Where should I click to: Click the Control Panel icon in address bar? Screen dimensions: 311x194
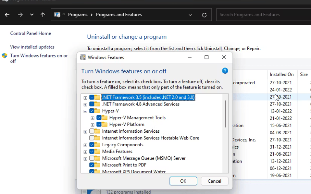tap(57, 15)
